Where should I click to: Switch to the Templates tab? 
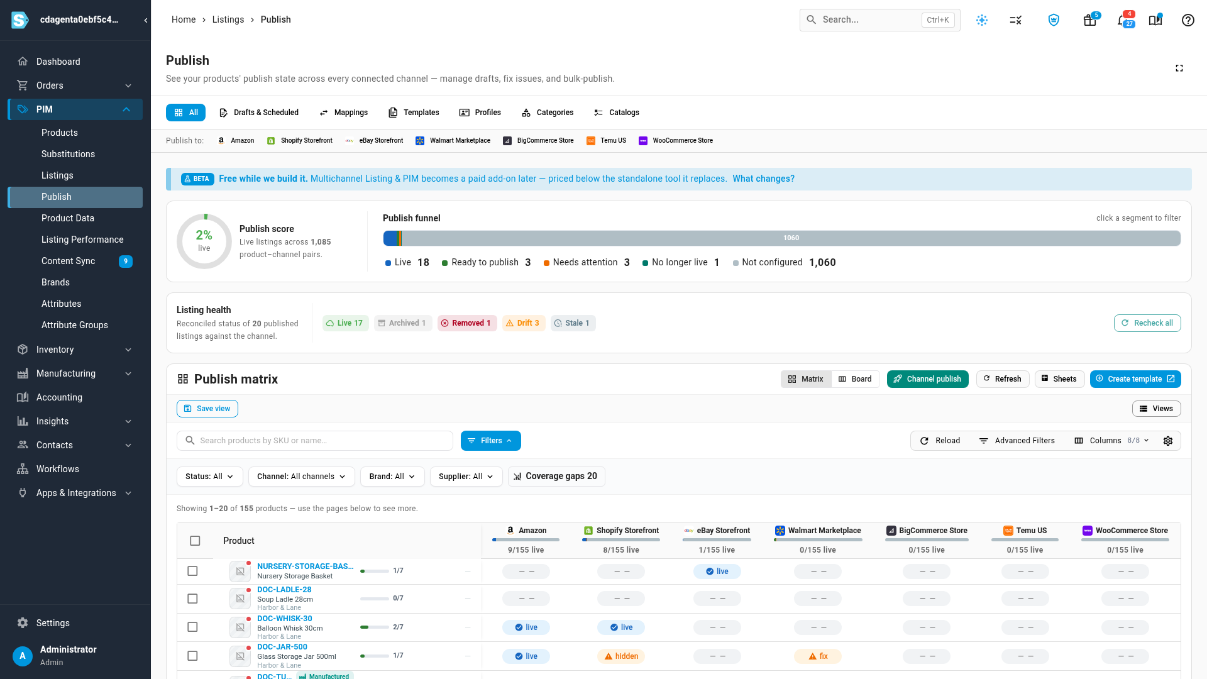click(x=414, y=113)
